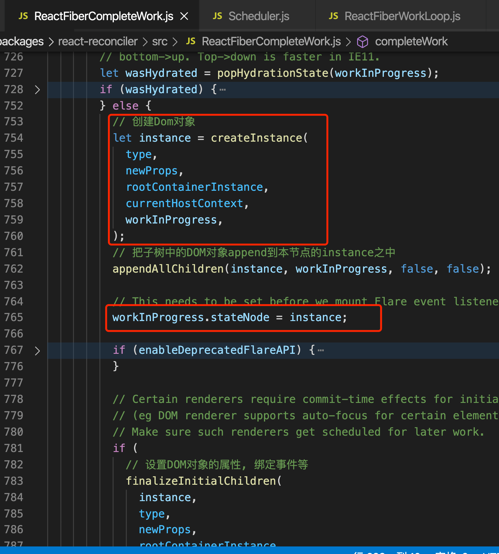The width and height of the screenshot is (499, 554).
Task: Click the 把子树中的DOM对象append comment
Action: click(254, 252)
